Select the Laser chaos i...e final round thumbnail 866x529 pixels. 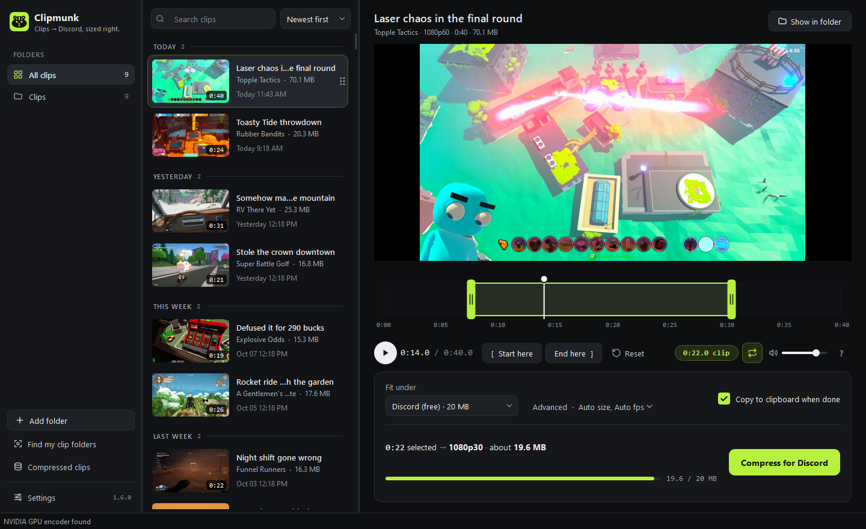coord(191,81)
